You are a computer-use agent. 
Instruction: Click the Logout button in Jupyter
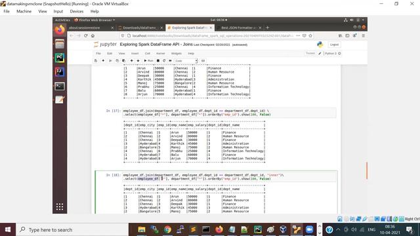click(334, 45)
